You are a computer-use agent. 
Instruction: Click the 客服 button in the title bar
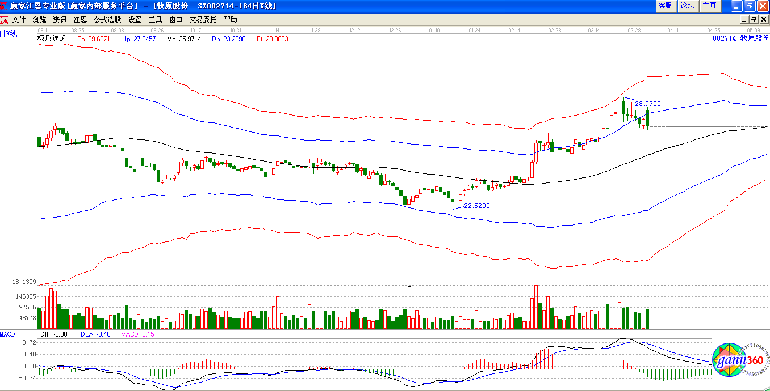(665, 6)
